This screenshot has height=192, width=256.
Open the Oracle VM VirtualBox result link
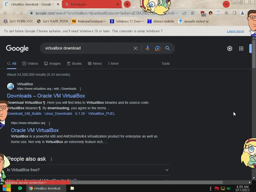[x=35, y=130]
